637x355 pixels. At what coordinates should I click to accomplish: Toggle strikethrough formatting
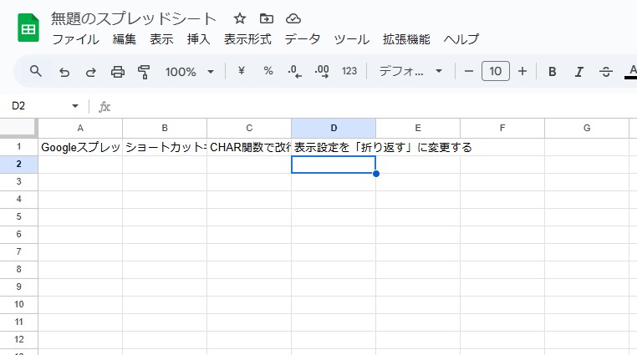[x=606, y=72]
